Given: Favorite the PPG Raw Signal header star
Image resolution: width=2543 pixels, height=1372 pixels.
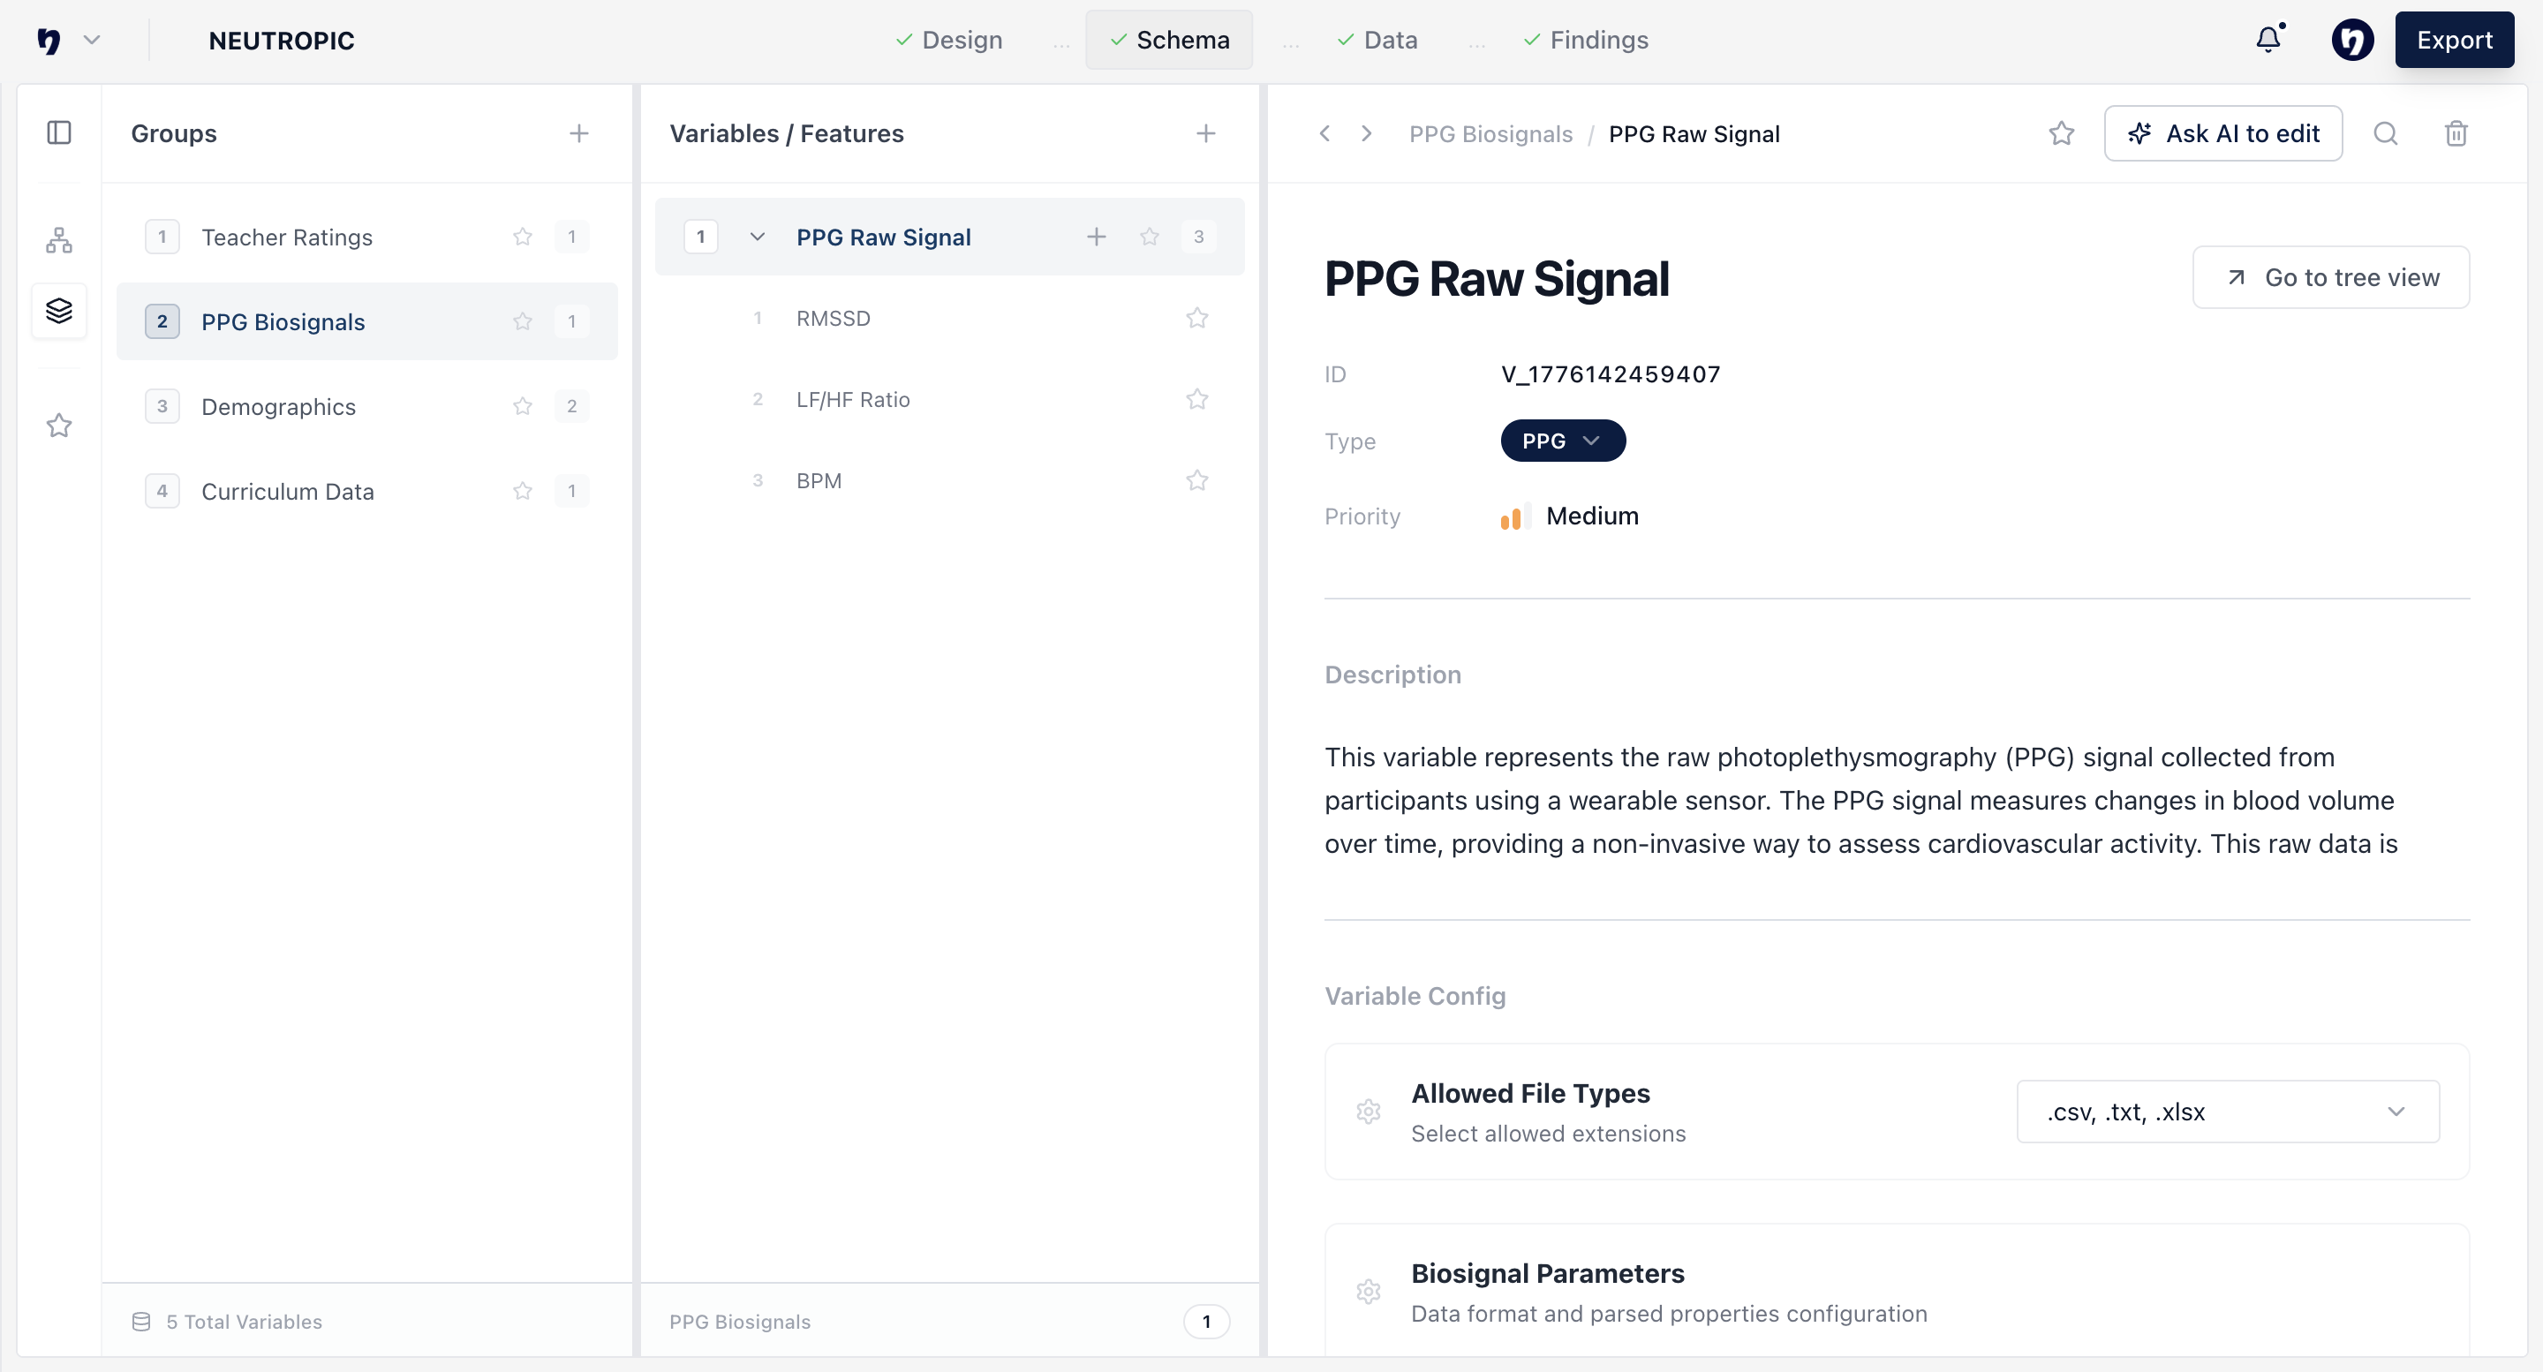Looking at the screenshot, I should [x=2060, y=133].
